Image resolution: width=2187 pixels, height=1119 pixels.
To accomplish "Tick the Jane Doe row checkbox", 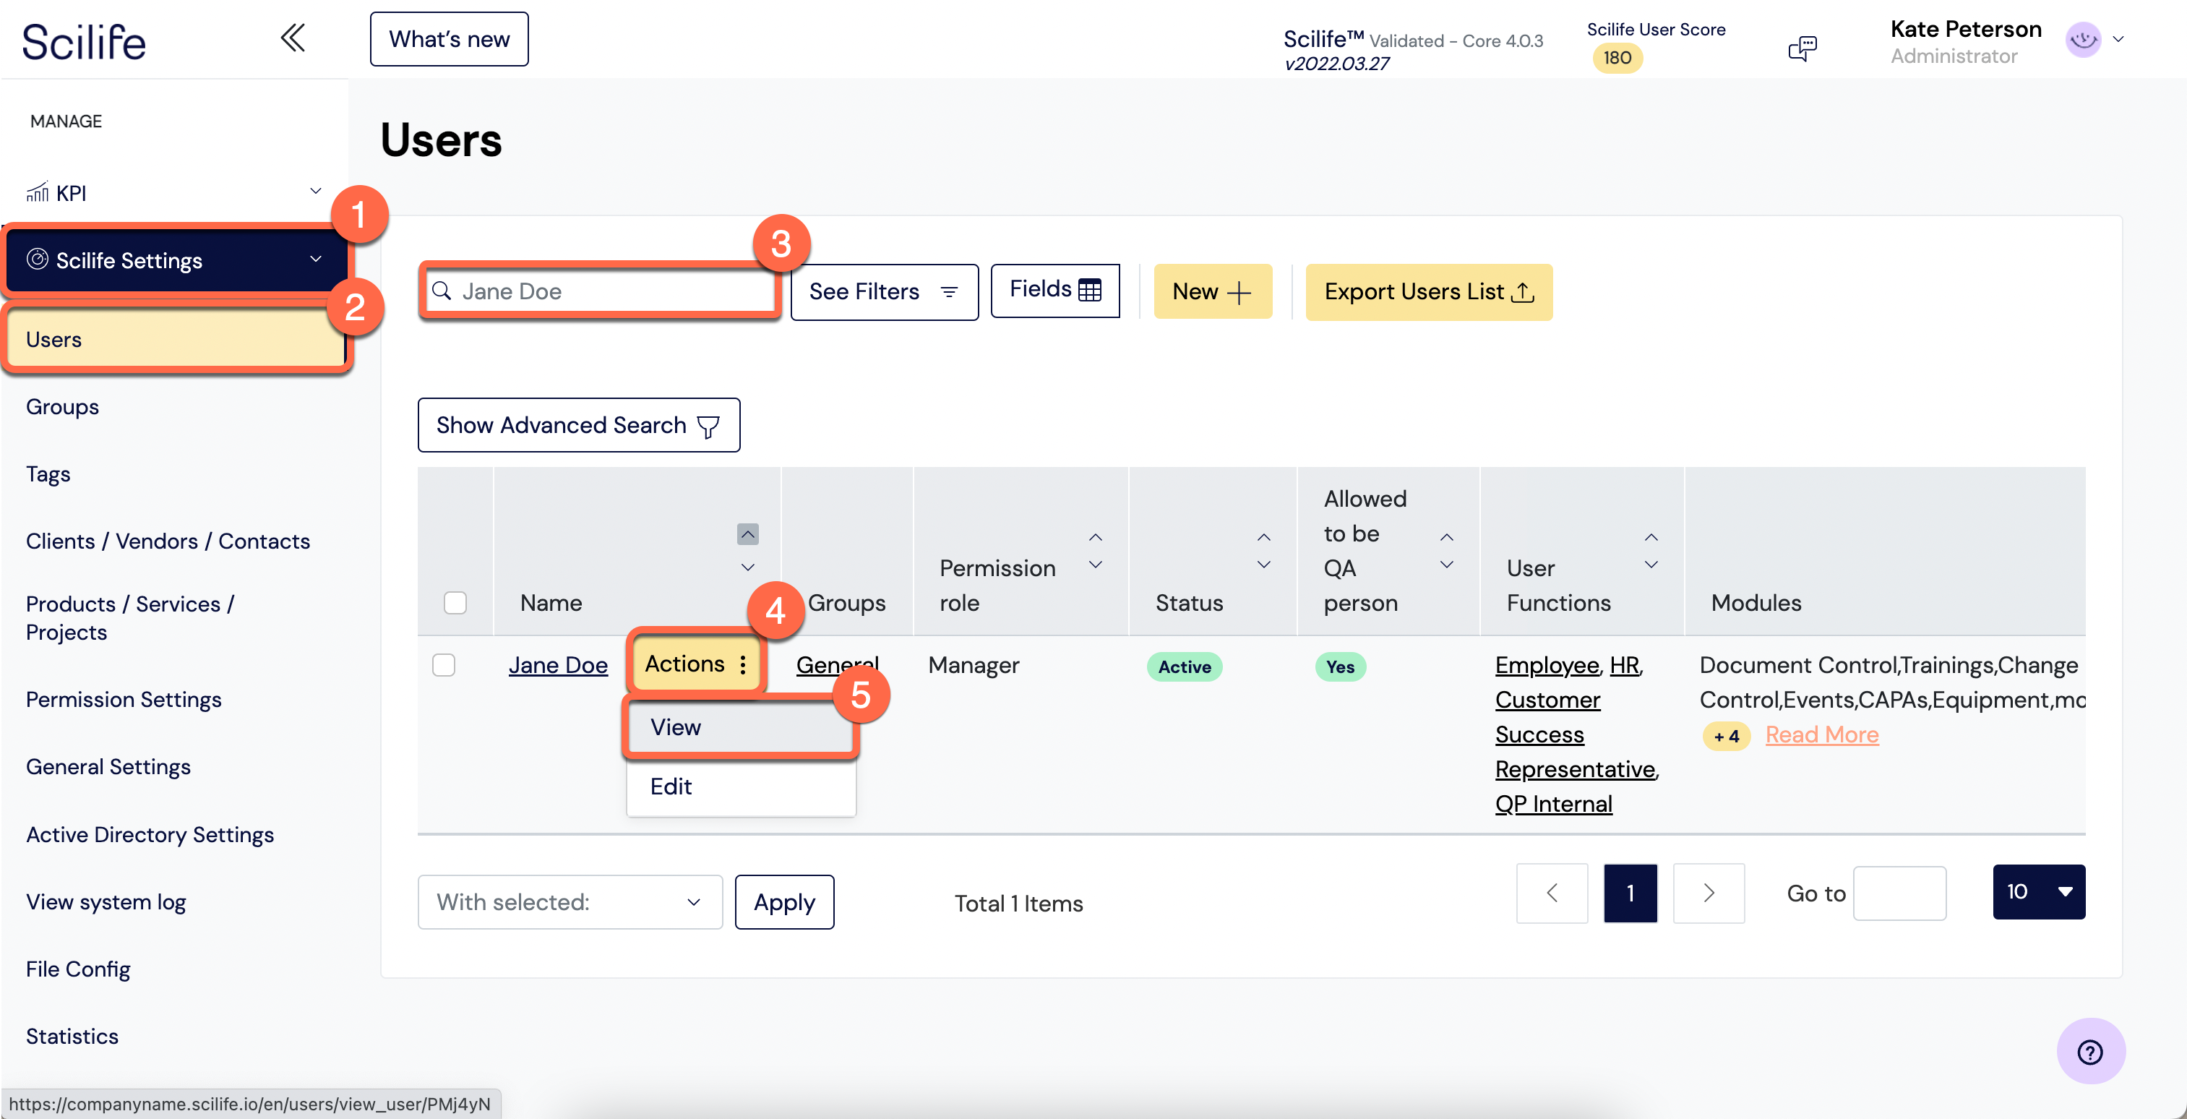I will click(x=443, y=664).
